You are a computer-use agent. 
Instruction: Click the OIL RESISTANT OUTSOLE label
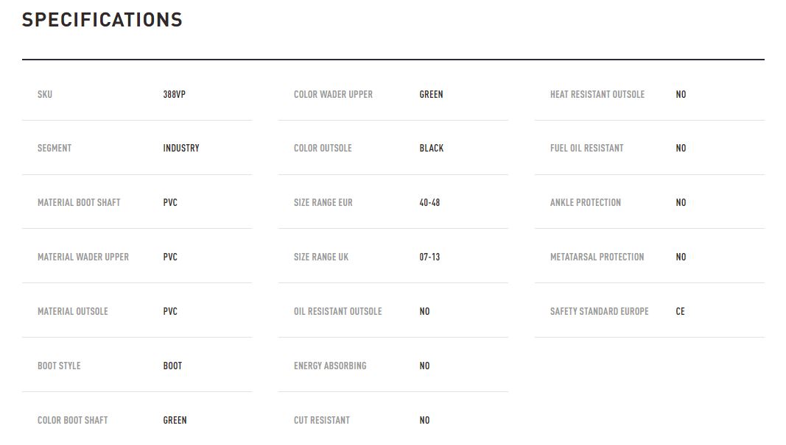point(337,311)
